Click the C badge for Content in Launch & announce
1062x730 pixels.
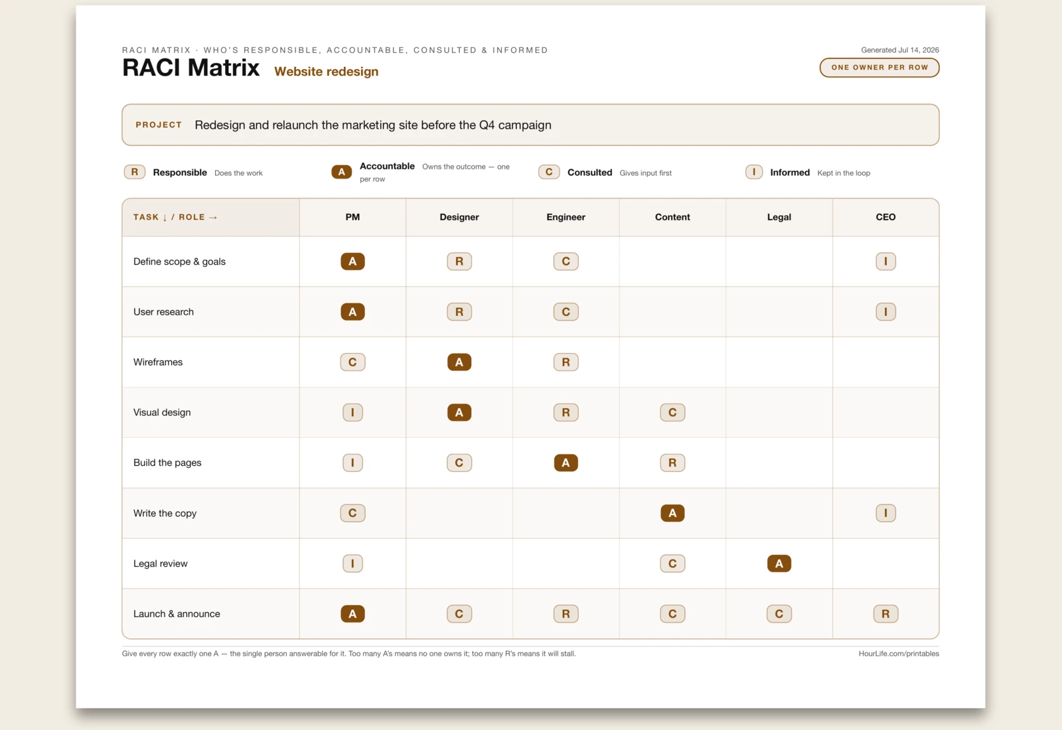(672, 614)
